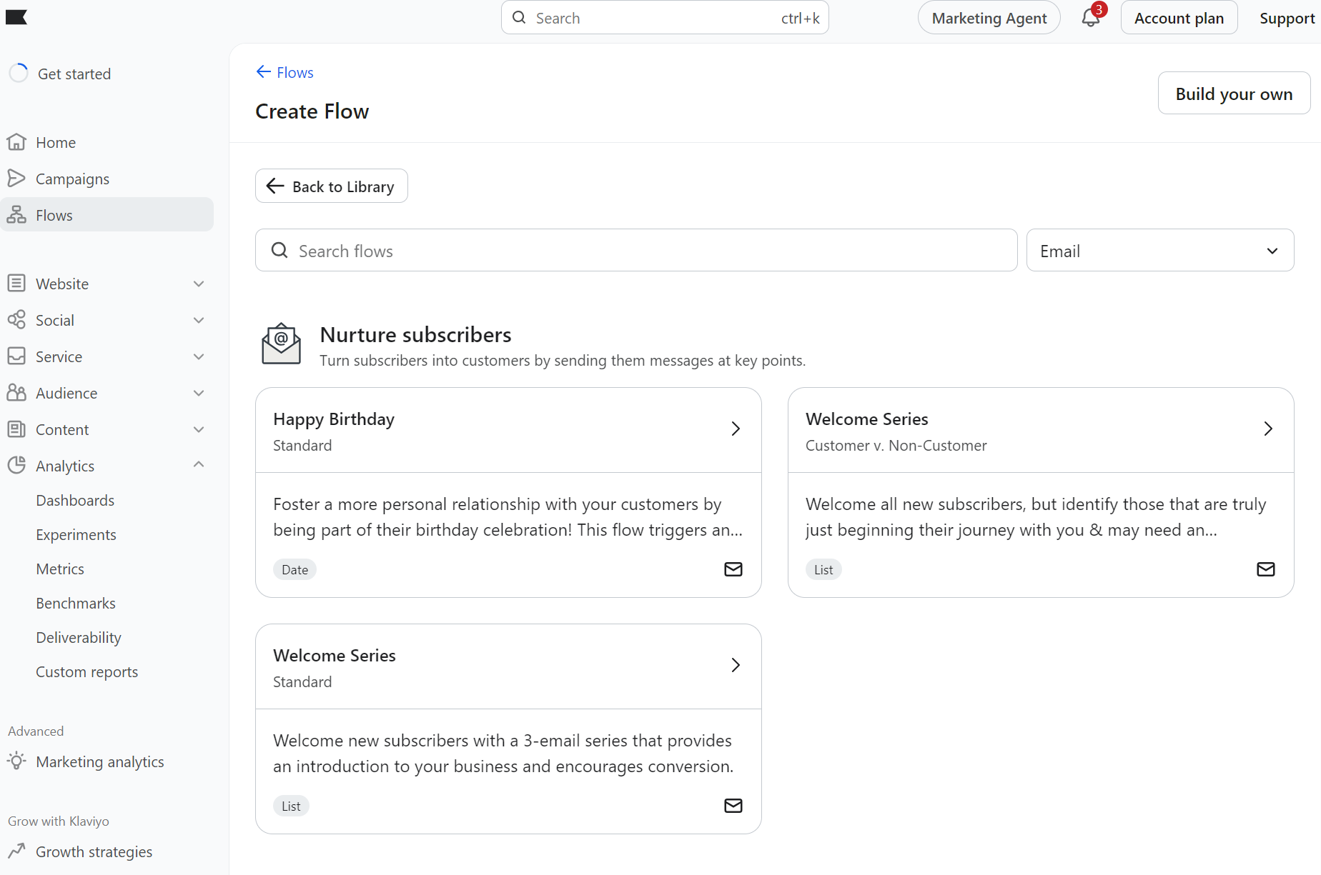The height and width of the screenshot is (875, 1321).
Task: Click inside the Search flows field
Action: [x=635, y=250]
